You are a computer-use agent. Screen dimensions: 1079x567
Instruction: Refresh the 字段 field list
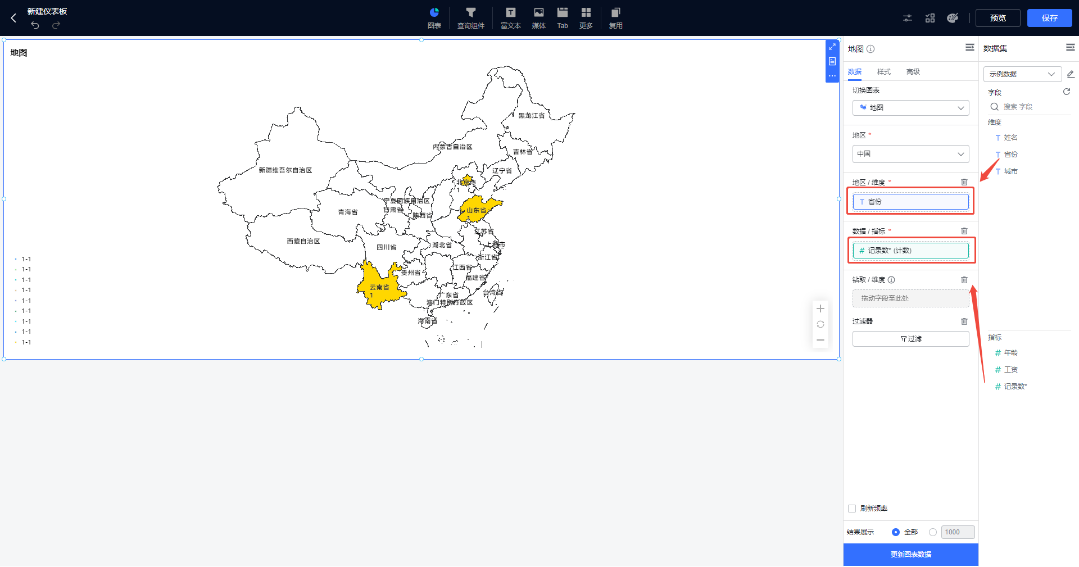pyautogui.click(x=1067, y=92)
